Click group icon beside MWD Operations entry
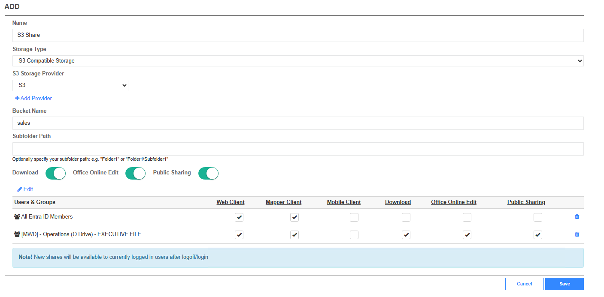Viewport: 604px width, 297px height. (x=17, y=234)
